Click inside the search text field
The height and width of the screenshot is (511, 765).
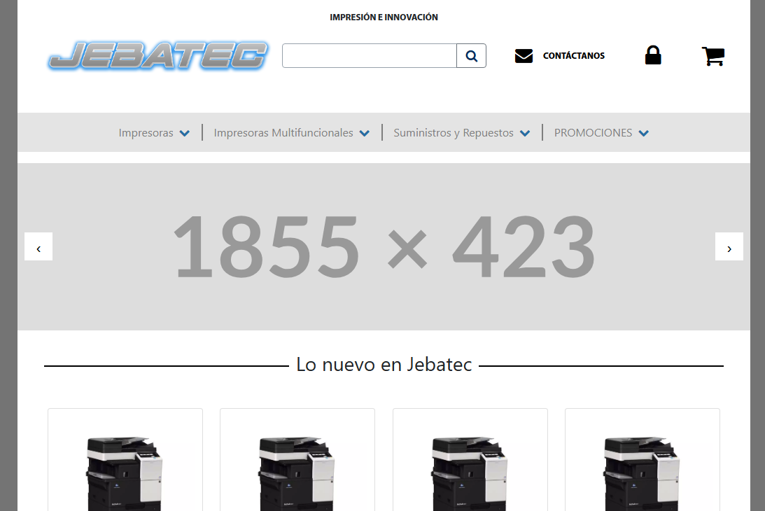tap(369, 56)
